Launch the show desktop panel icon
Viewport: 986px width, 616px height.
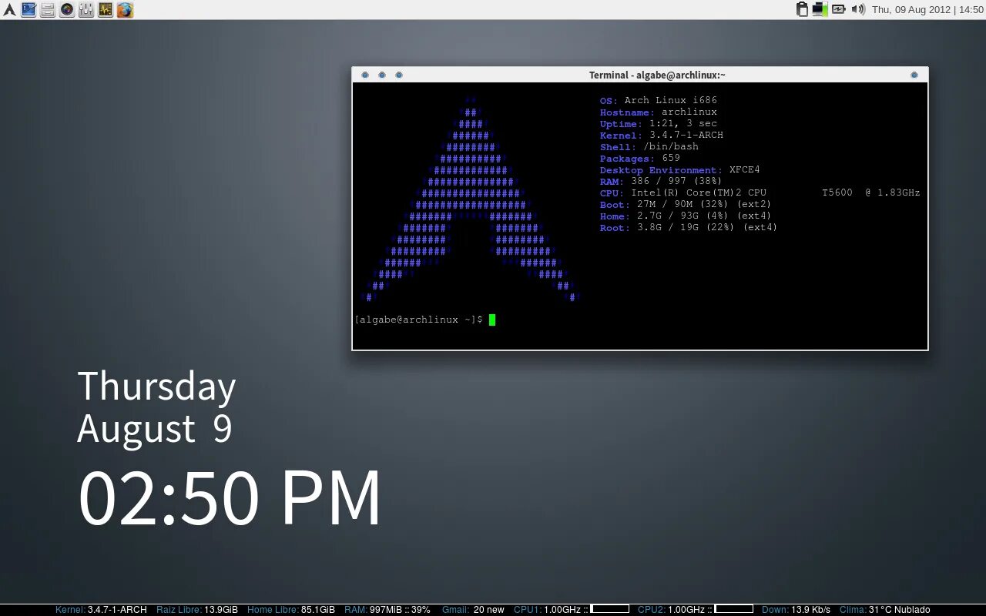[29, 10]
